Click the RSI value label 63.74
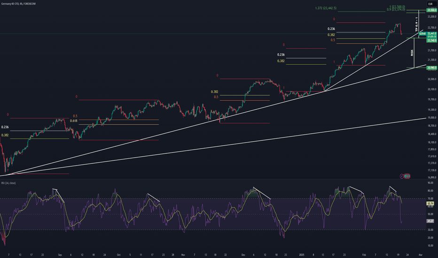The width and height of the screenshot is (438, 258). (430, 204)
